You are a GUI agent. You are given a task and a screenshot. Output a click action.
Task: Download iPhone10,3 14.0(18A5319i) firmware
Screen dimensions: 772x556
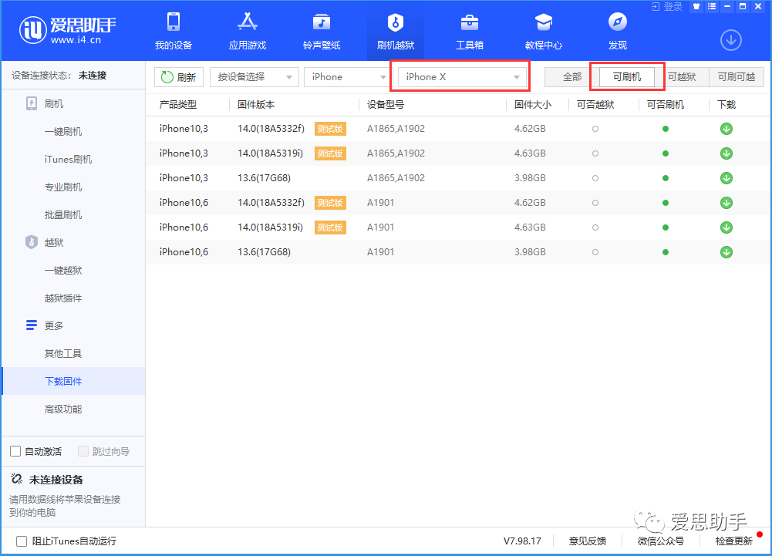click(726, 153)
